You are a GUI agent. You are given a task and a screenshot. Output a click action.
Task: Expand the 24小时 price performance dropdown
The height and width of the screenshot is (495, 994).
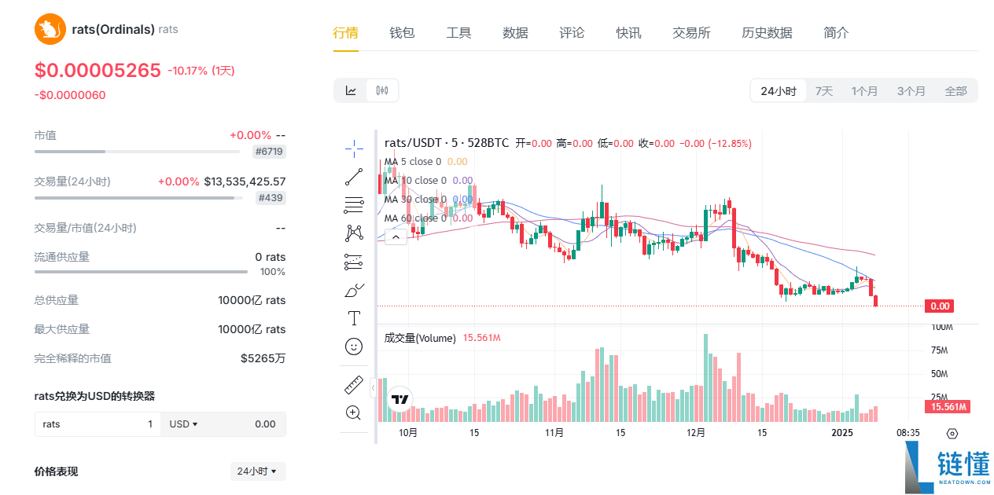click(x=258, y=471)
